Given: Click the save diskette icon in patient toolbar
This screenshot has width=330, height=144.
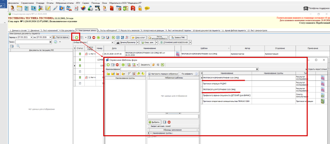Looking at the screenshot, I should 123,37.
